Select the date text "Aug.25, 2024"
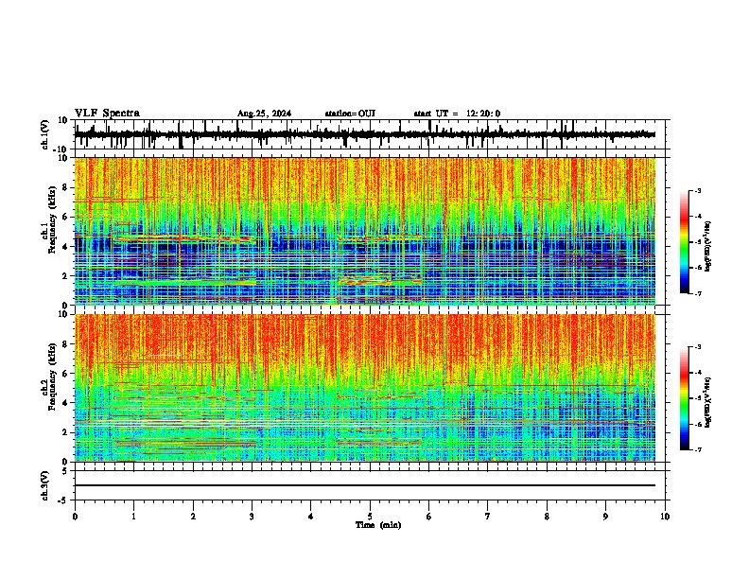749x579 pixels. [264, 114]
